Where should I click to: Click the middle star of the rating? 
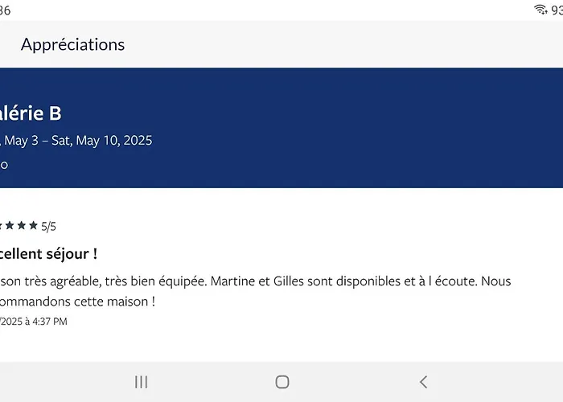pos(10,226)
